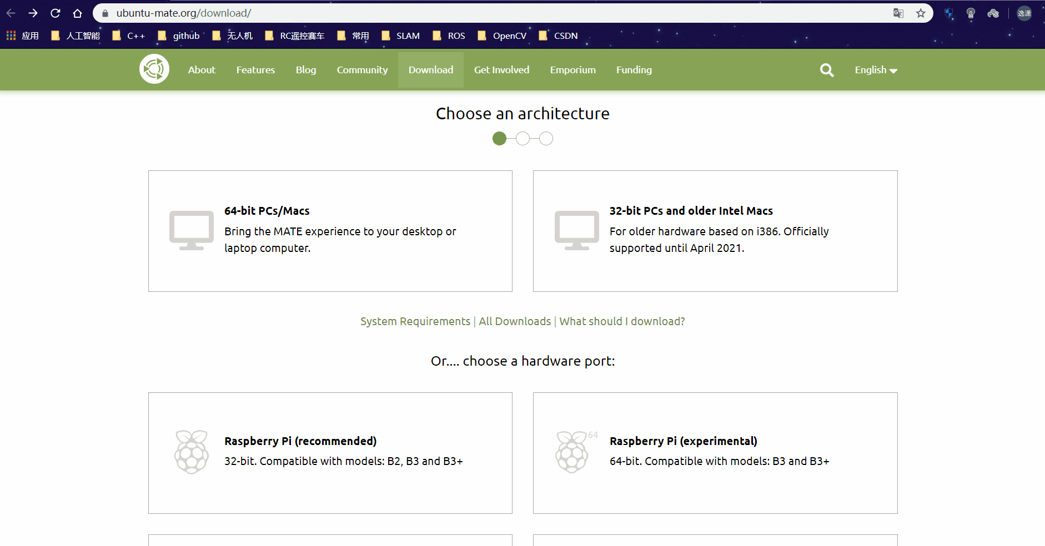Open the SLAM bookmark folder
1045x546 pixels.
point(401,36)
